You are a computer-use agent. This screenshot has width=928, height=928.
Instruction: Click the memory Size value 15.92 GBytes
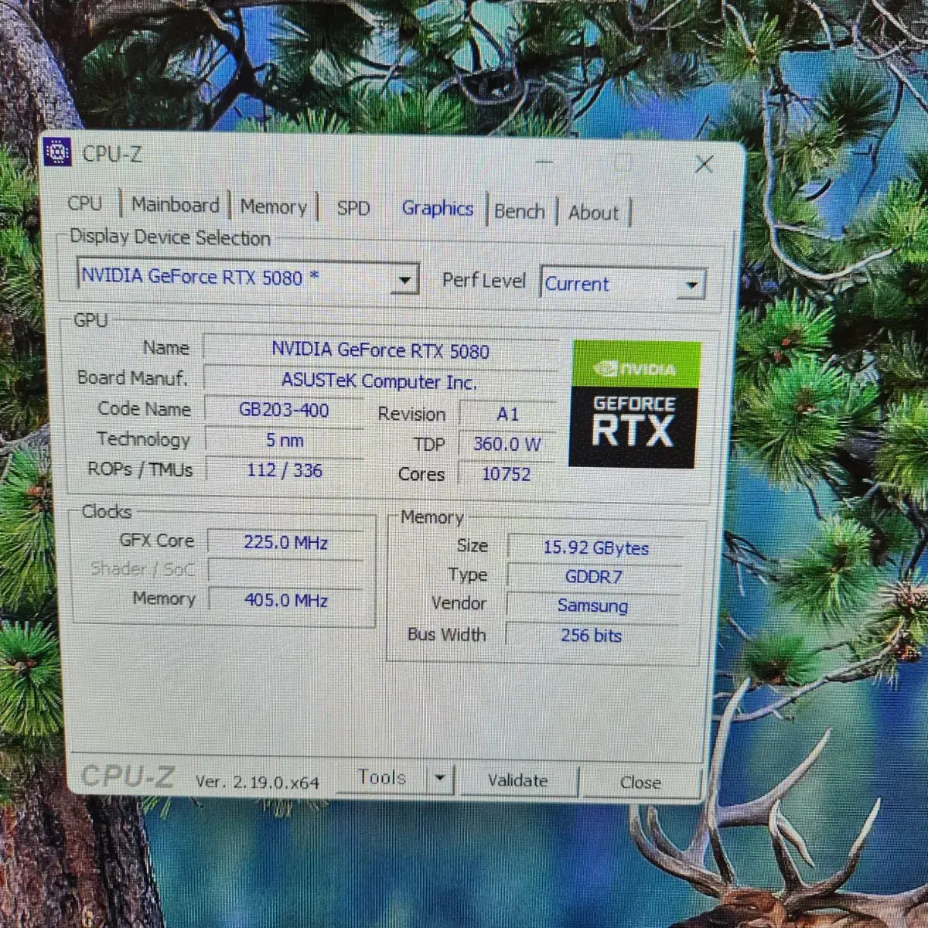[595, 548]
